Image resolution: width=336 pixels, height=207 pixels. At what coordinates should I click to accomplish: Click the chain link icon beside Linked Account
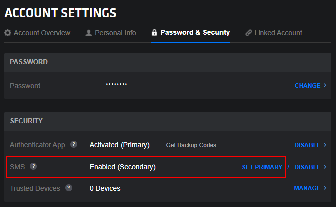(248, 33)
